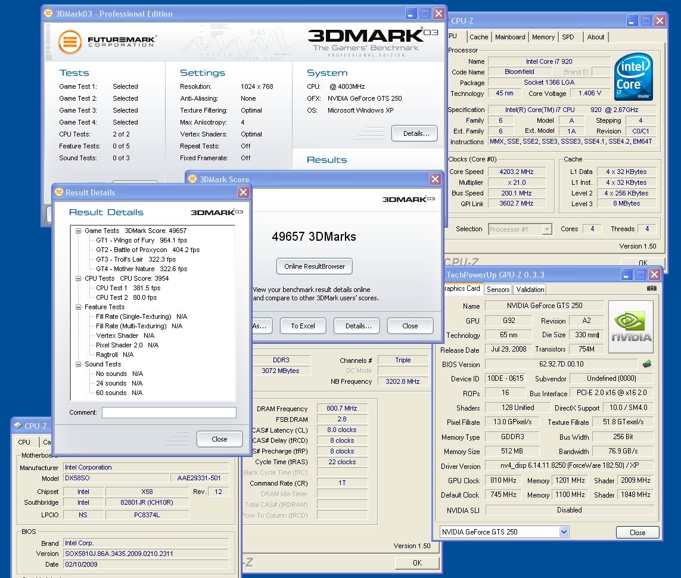Click the NVIDIA logo in GPU-Z
This screenshot has width=681, height=578.
[631, 327]
